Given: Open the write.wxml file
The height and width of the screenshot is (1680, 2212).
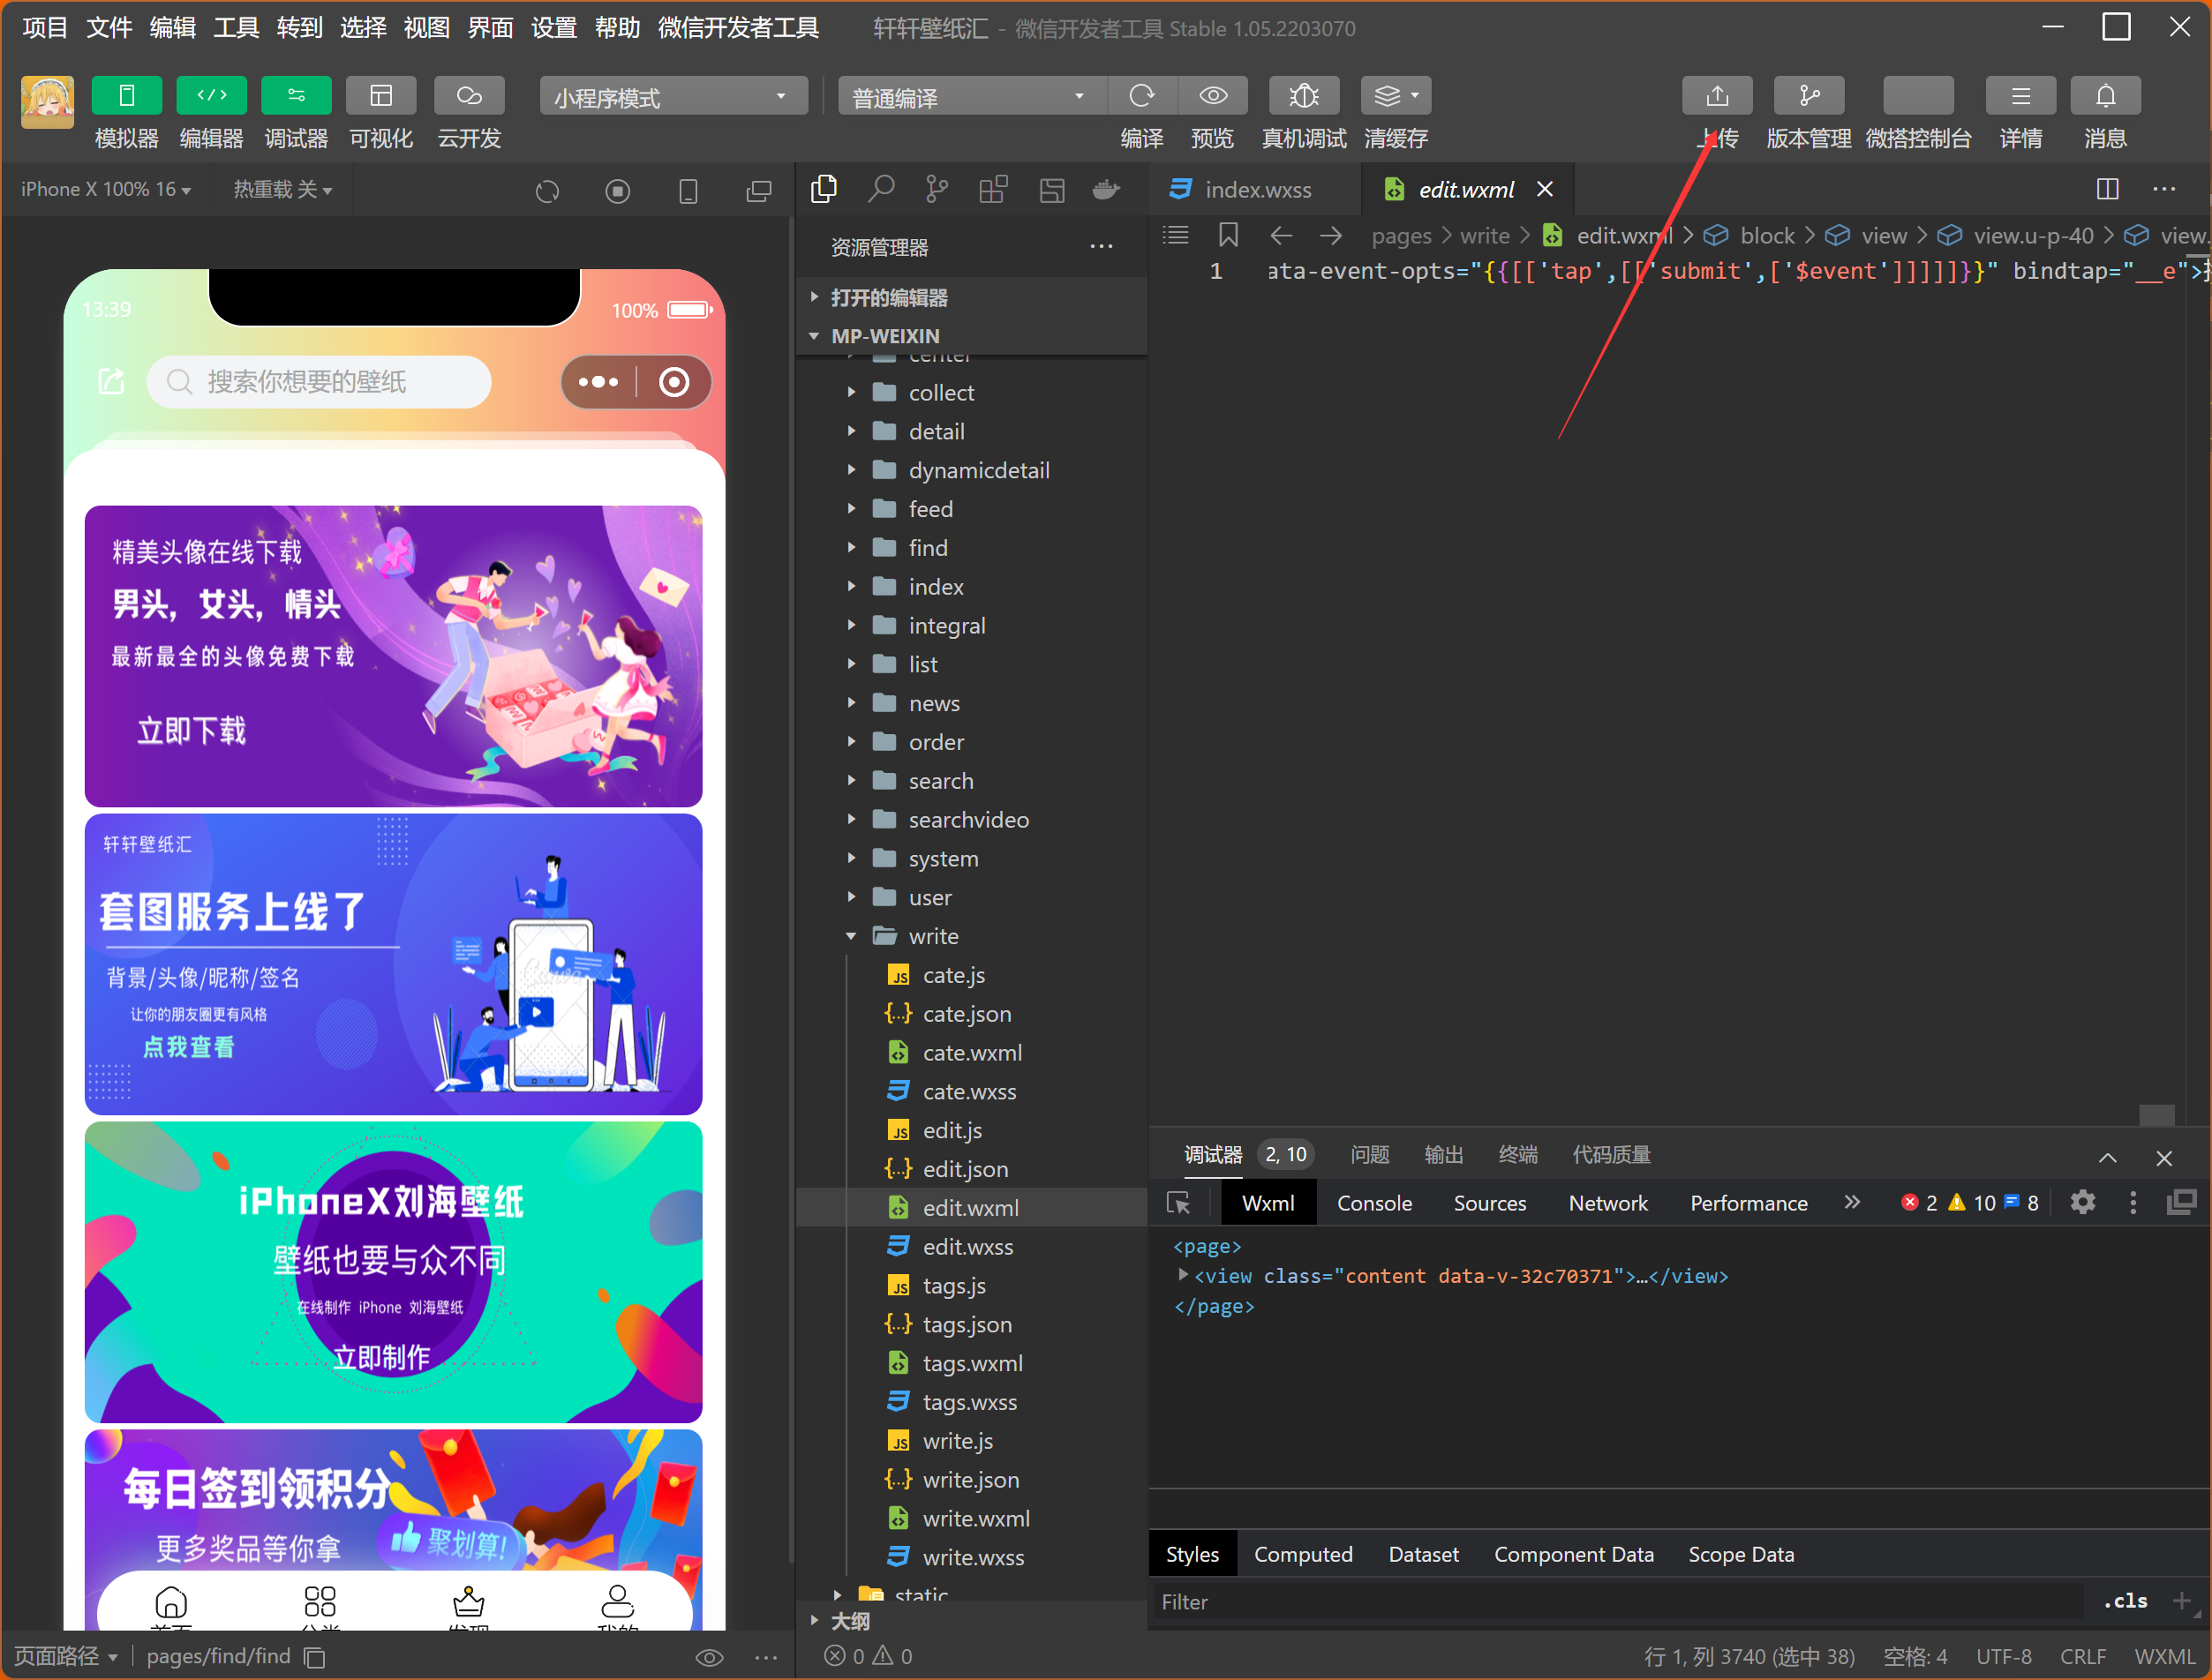Looking at the screenshot, I should pos(973,1518).
